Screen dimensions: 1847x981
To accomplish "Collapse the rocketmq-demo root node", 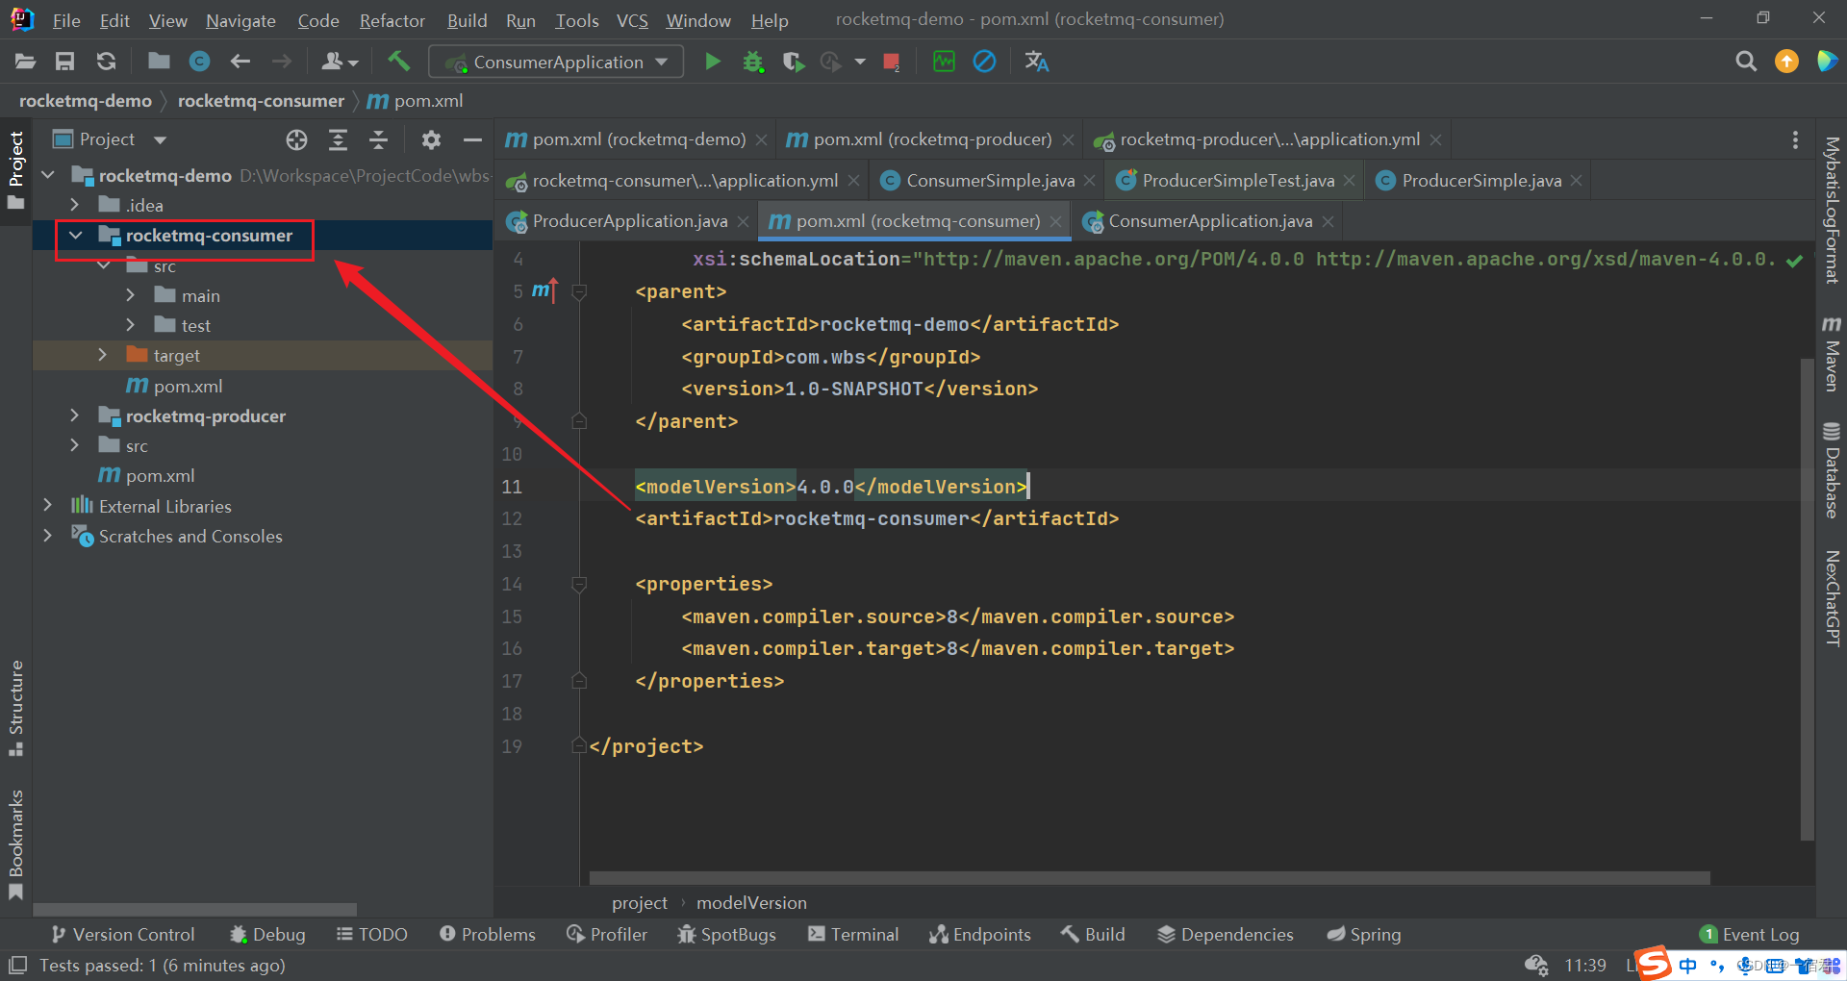I will point(48,175).
